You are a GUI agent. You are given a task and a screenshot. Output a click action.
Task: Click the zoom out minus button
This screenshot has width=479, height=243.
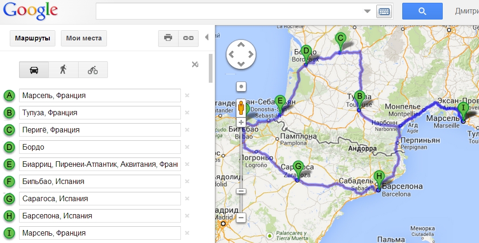(x=241, y=217)
